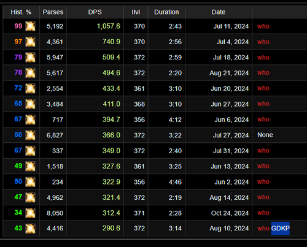
Task: Sort by the Ilvl column header
Action: 136,12
